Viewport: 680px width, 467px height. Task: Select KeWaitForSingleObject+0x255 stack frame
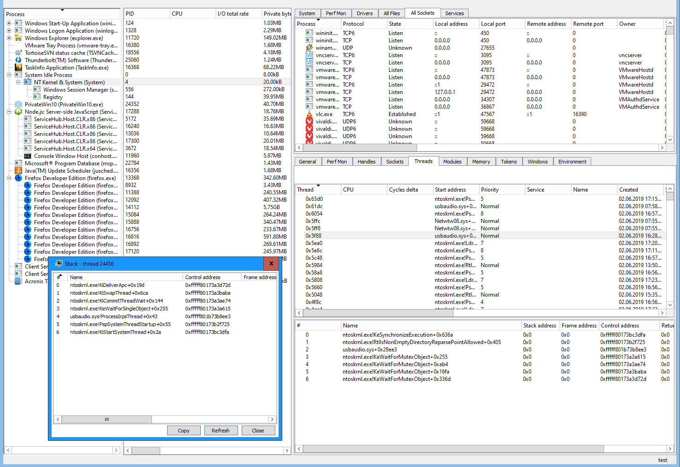[x=165, y=309]
